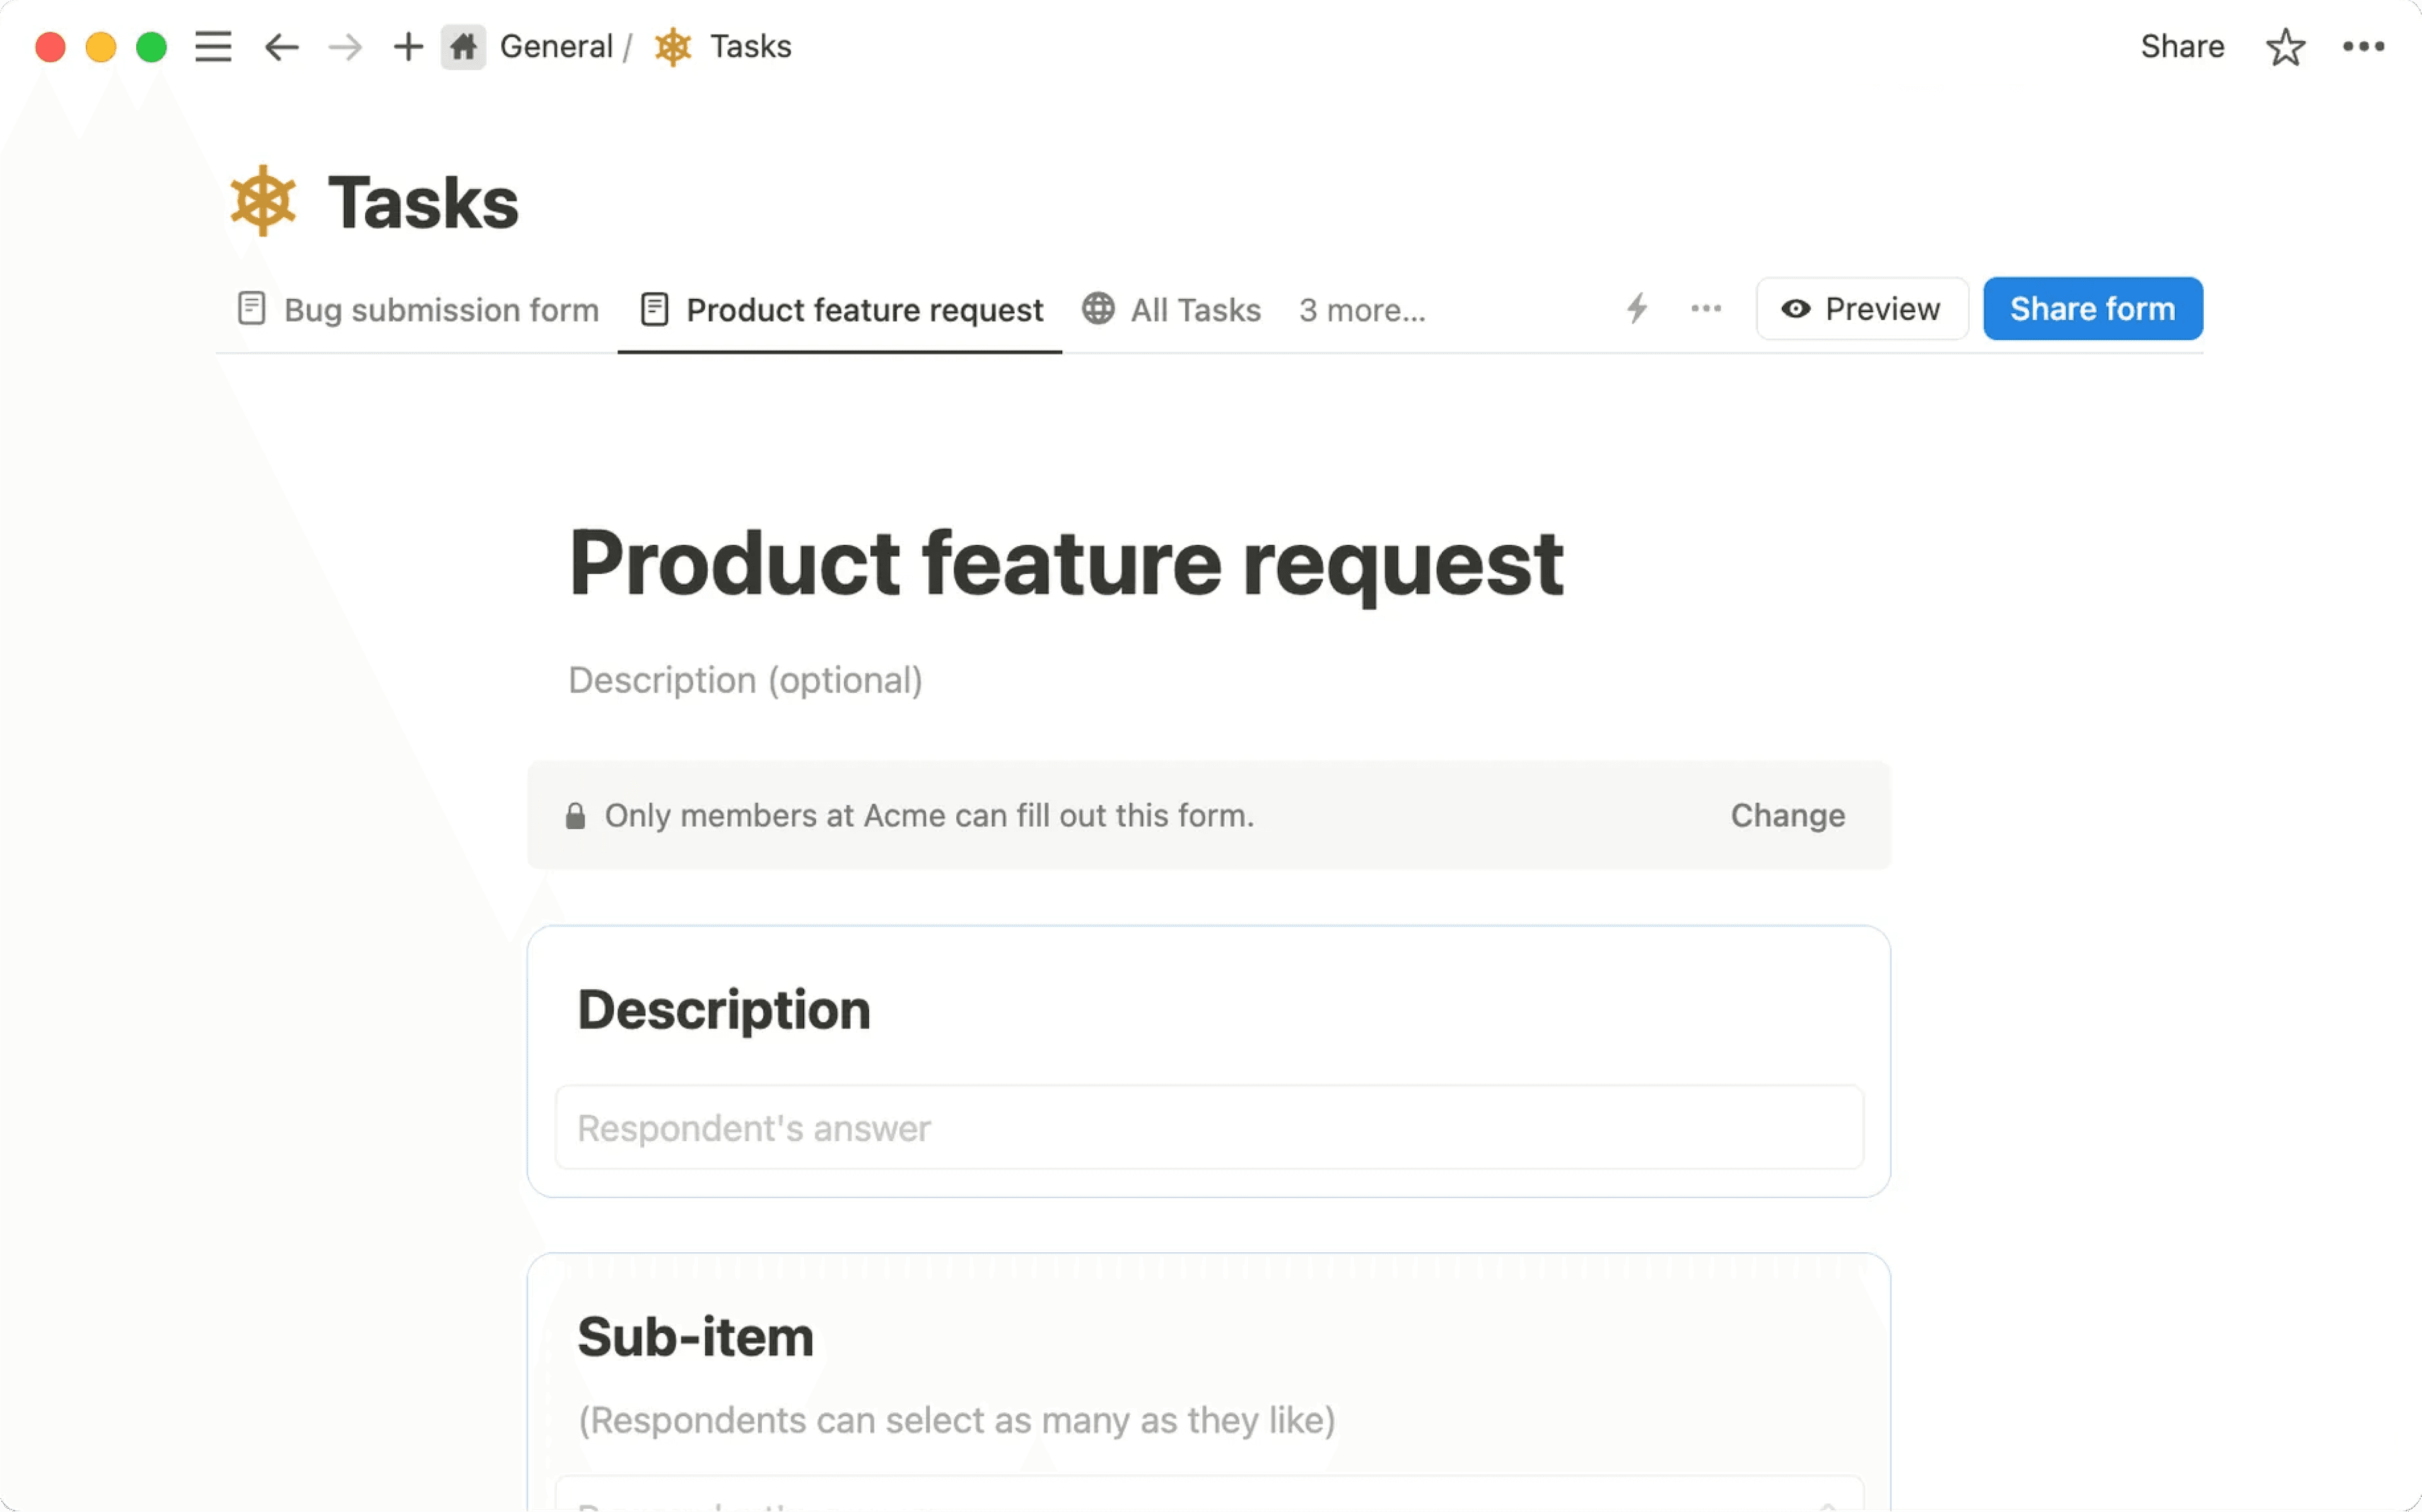2422x1512 pixels.
Task: Click the Respondent's answer field under Description
Action: click(1208, 1128)
